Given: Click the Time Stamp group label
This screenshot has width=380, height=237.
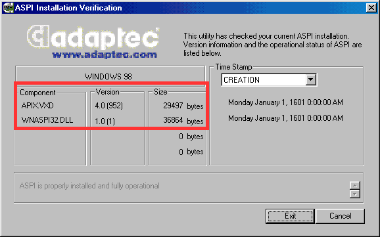Looking at the screenshot, I should 233,67.
